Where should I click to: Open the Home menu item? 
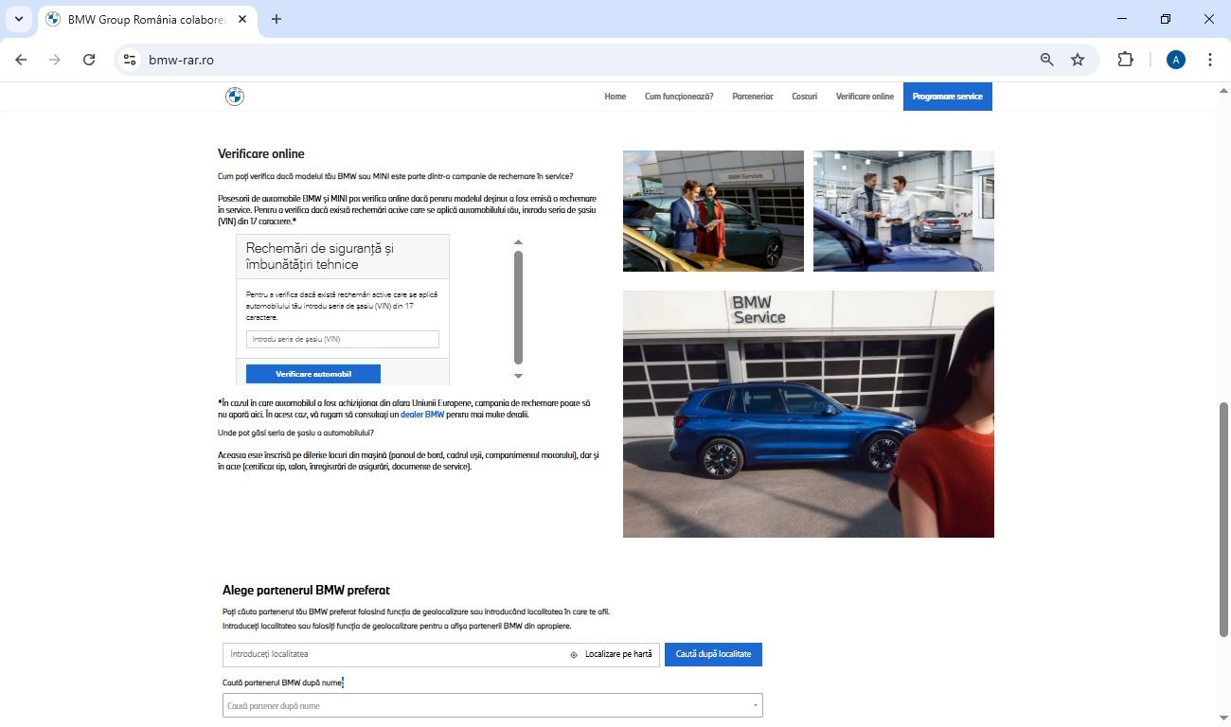point(615,97)
